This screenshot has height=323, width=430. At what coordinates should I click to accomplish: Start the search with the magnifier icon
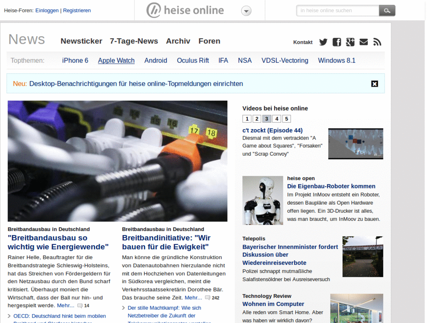tap(387, 10)
